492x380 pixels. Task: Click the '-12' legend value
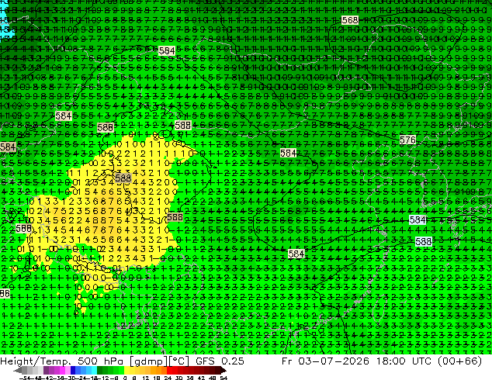102,378
